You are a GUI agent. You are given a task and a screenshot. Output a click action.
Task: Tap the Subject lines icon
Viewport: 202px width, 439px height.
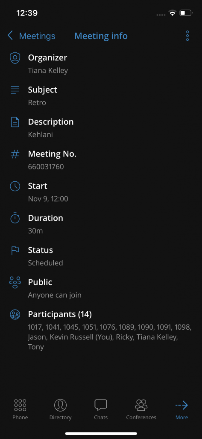tap(15, 90)
